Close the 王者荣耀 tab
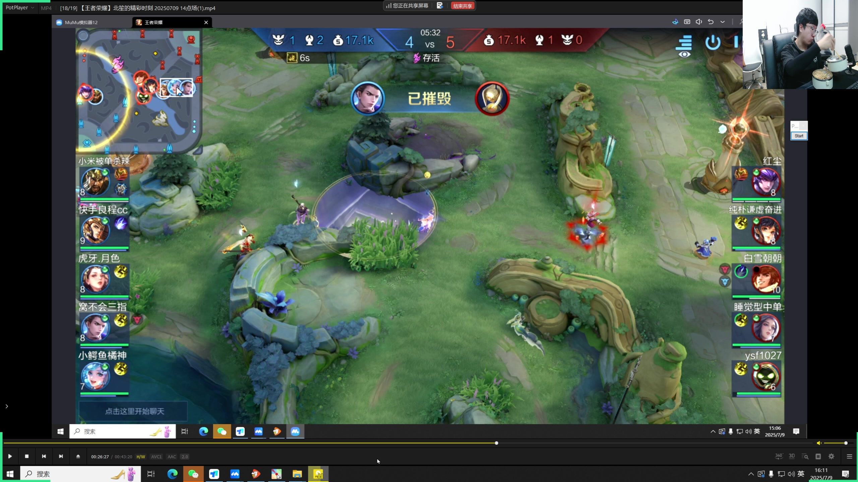Image resolution: width=858 pixels, height=482 pixels. coord(206,22)
